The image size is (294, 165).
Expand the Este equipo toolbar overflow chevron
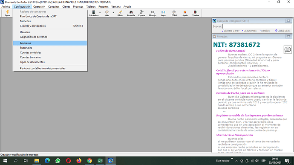tap(232, 159)
